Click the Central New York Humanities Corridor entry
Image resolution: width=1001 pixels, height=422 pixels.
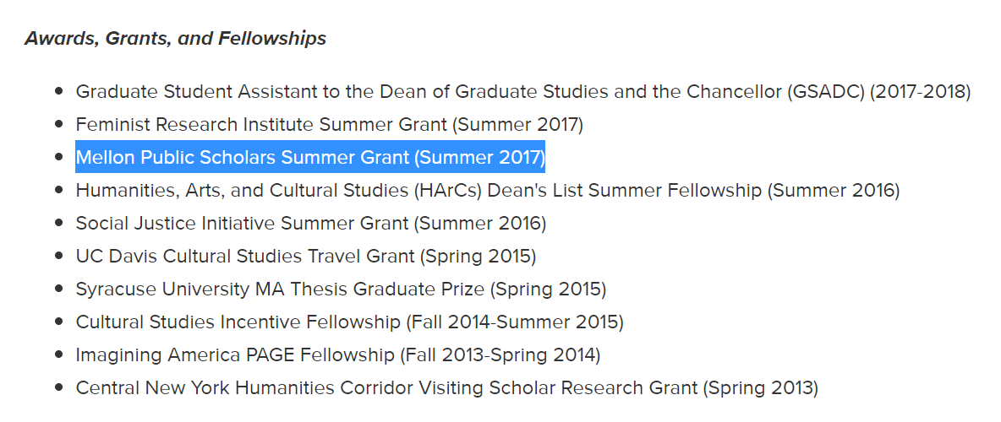point(446,388)
